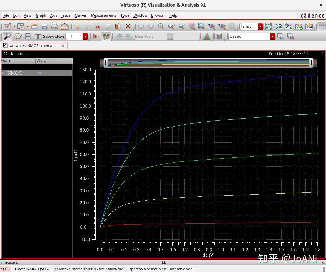Open the Trace menu
Image resolution: width=326 pixels, height=272 pixels.
[66, 15]
